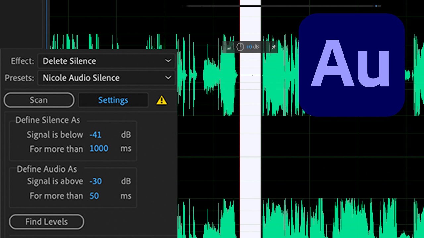Click the Find Levels button
Screen dimensions: 424x238
click(x=47, y=222)
